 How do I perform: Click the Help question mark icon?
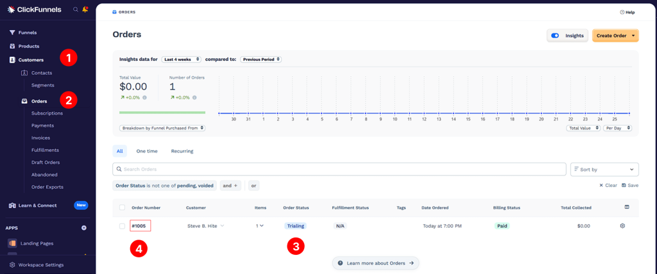click(622, 12)
